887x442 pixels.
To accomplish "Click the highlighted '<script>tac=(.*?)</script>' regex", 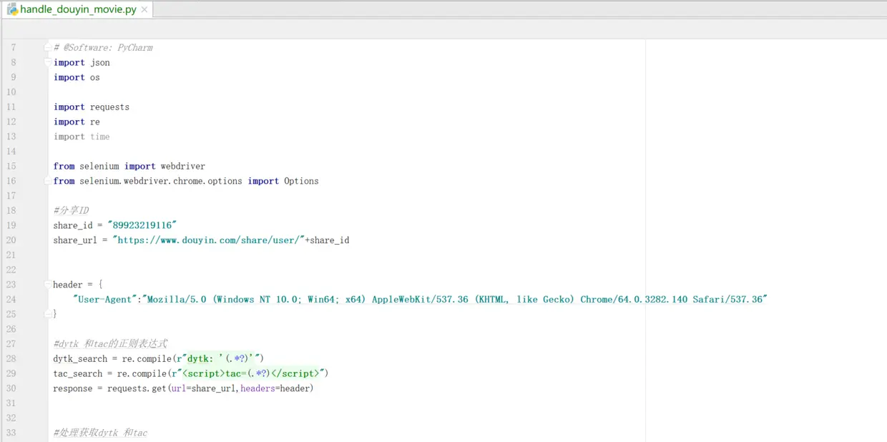I will [250, 373].
